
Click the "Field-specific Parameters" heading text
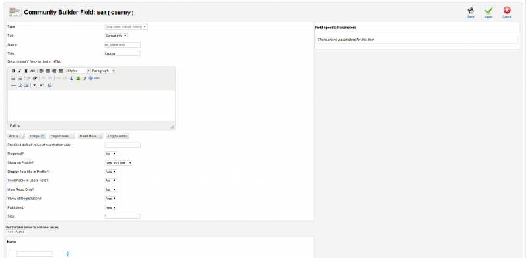(x=336, y=28)
